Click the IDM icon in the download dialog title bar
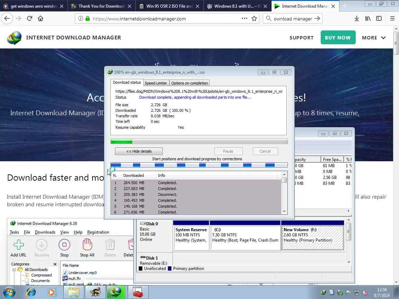399x299 pixels. click(110, 72)
